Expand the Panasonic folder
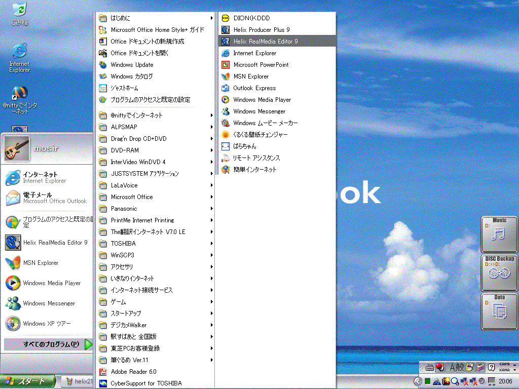Viewport: 519px width, 389px height. point(156,209)
